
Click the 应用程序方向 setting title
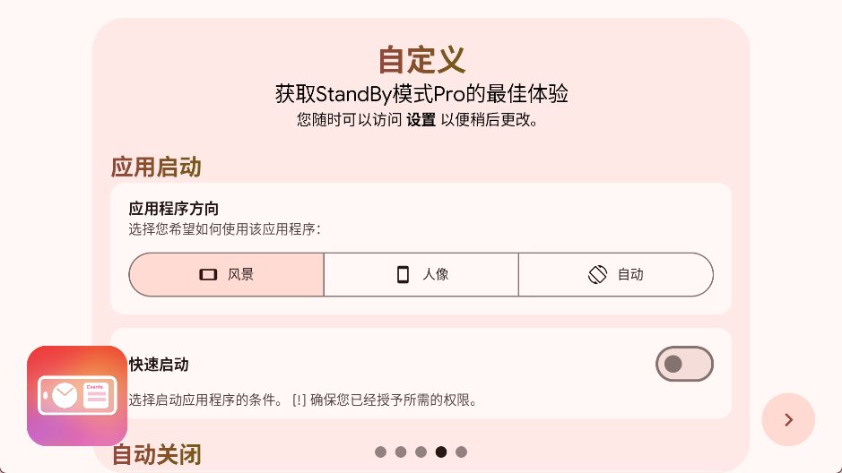[x=174, y=209]
